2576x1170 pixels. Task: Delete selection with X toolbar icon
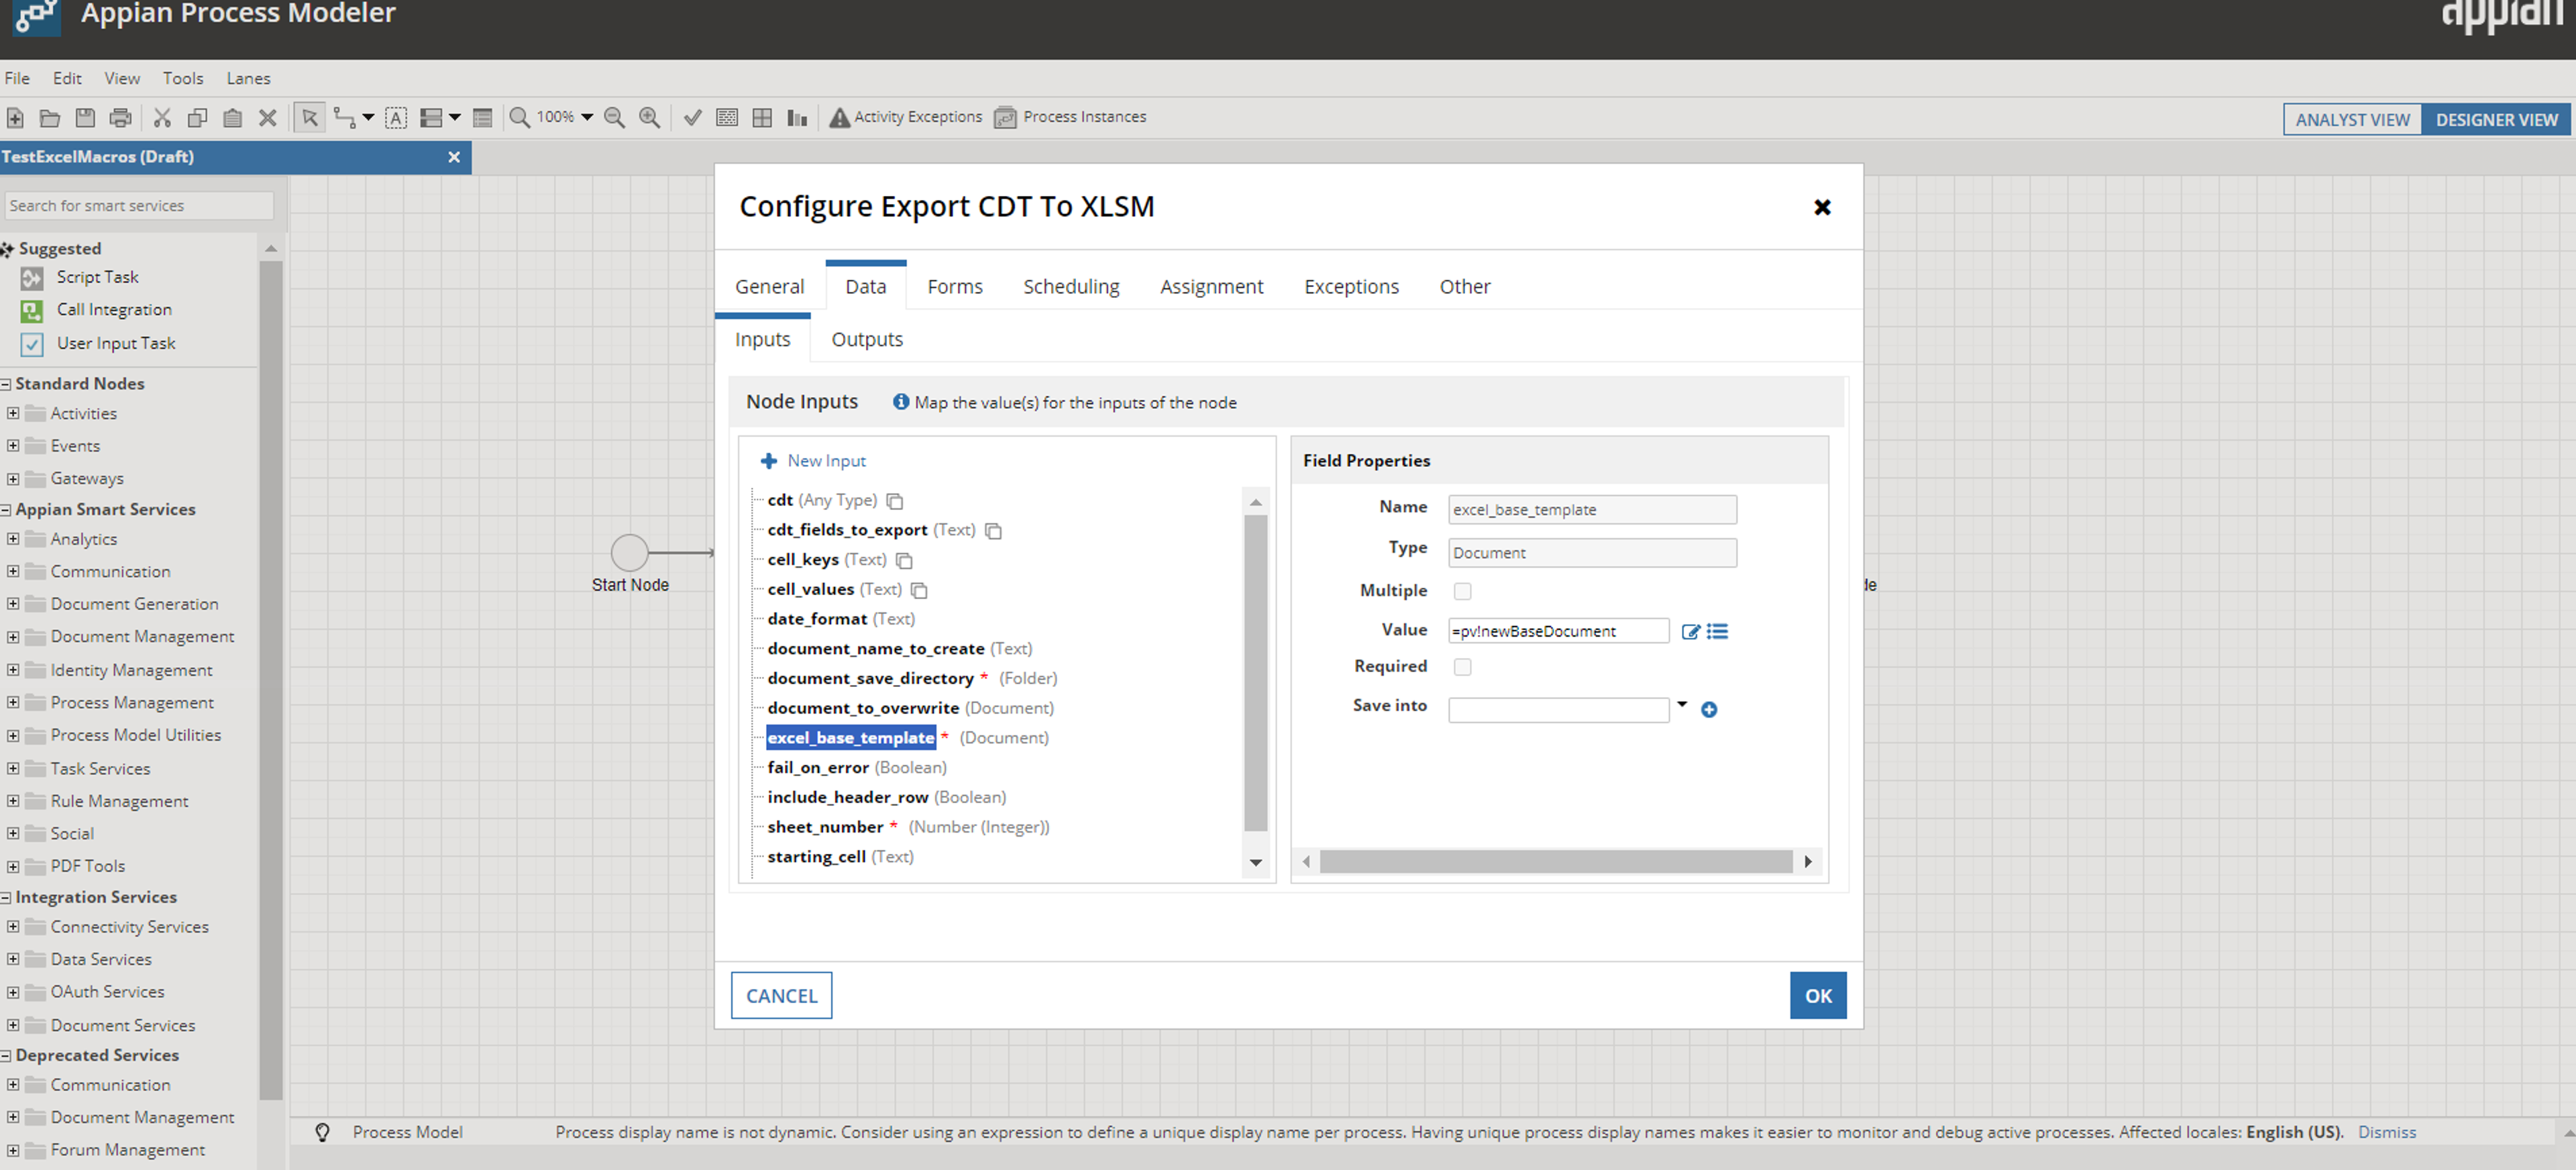267,118
